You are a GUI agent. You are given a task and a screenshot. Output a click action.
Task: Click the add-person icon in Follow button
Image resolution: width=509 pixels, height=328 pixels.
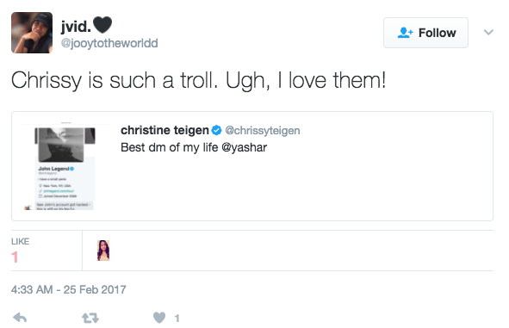pos(405,33)
